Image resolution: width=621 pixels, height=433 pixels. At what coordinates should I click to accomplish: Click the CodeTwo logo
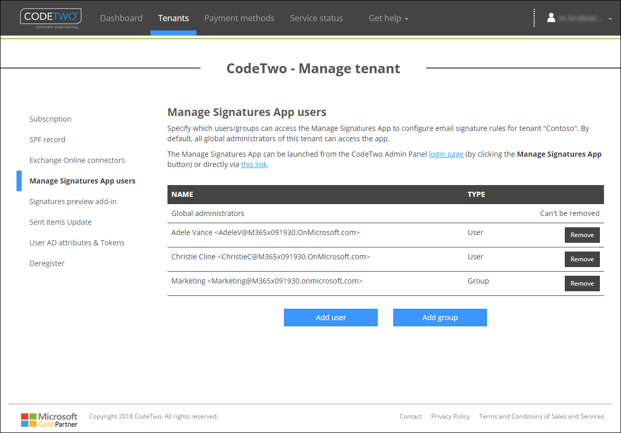click(51, 18)
